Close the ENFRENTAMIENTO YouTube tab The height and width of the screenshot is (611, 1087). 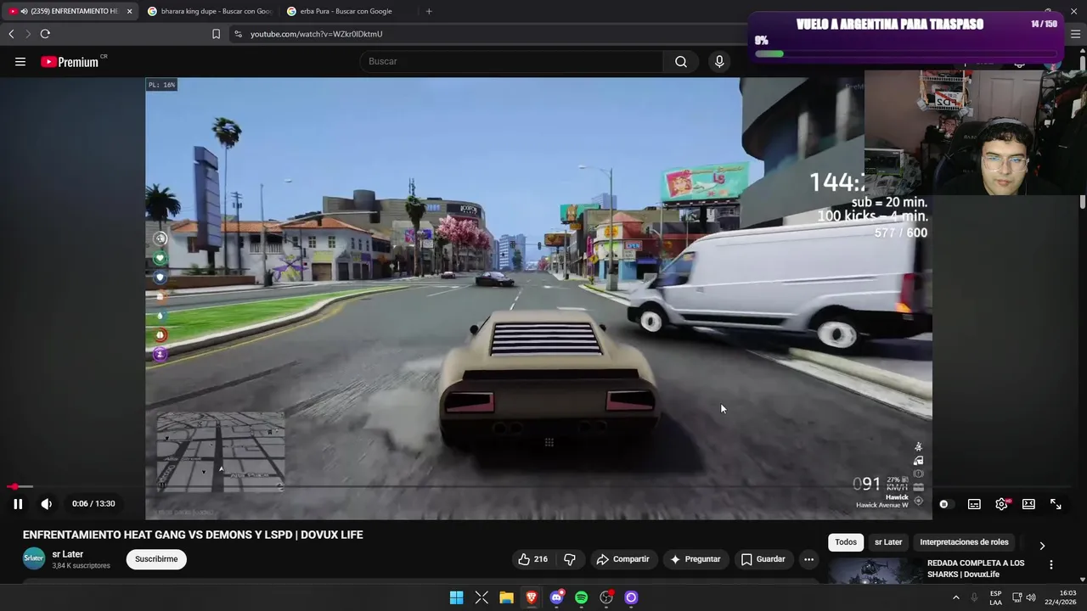click(x=130, y=11)
